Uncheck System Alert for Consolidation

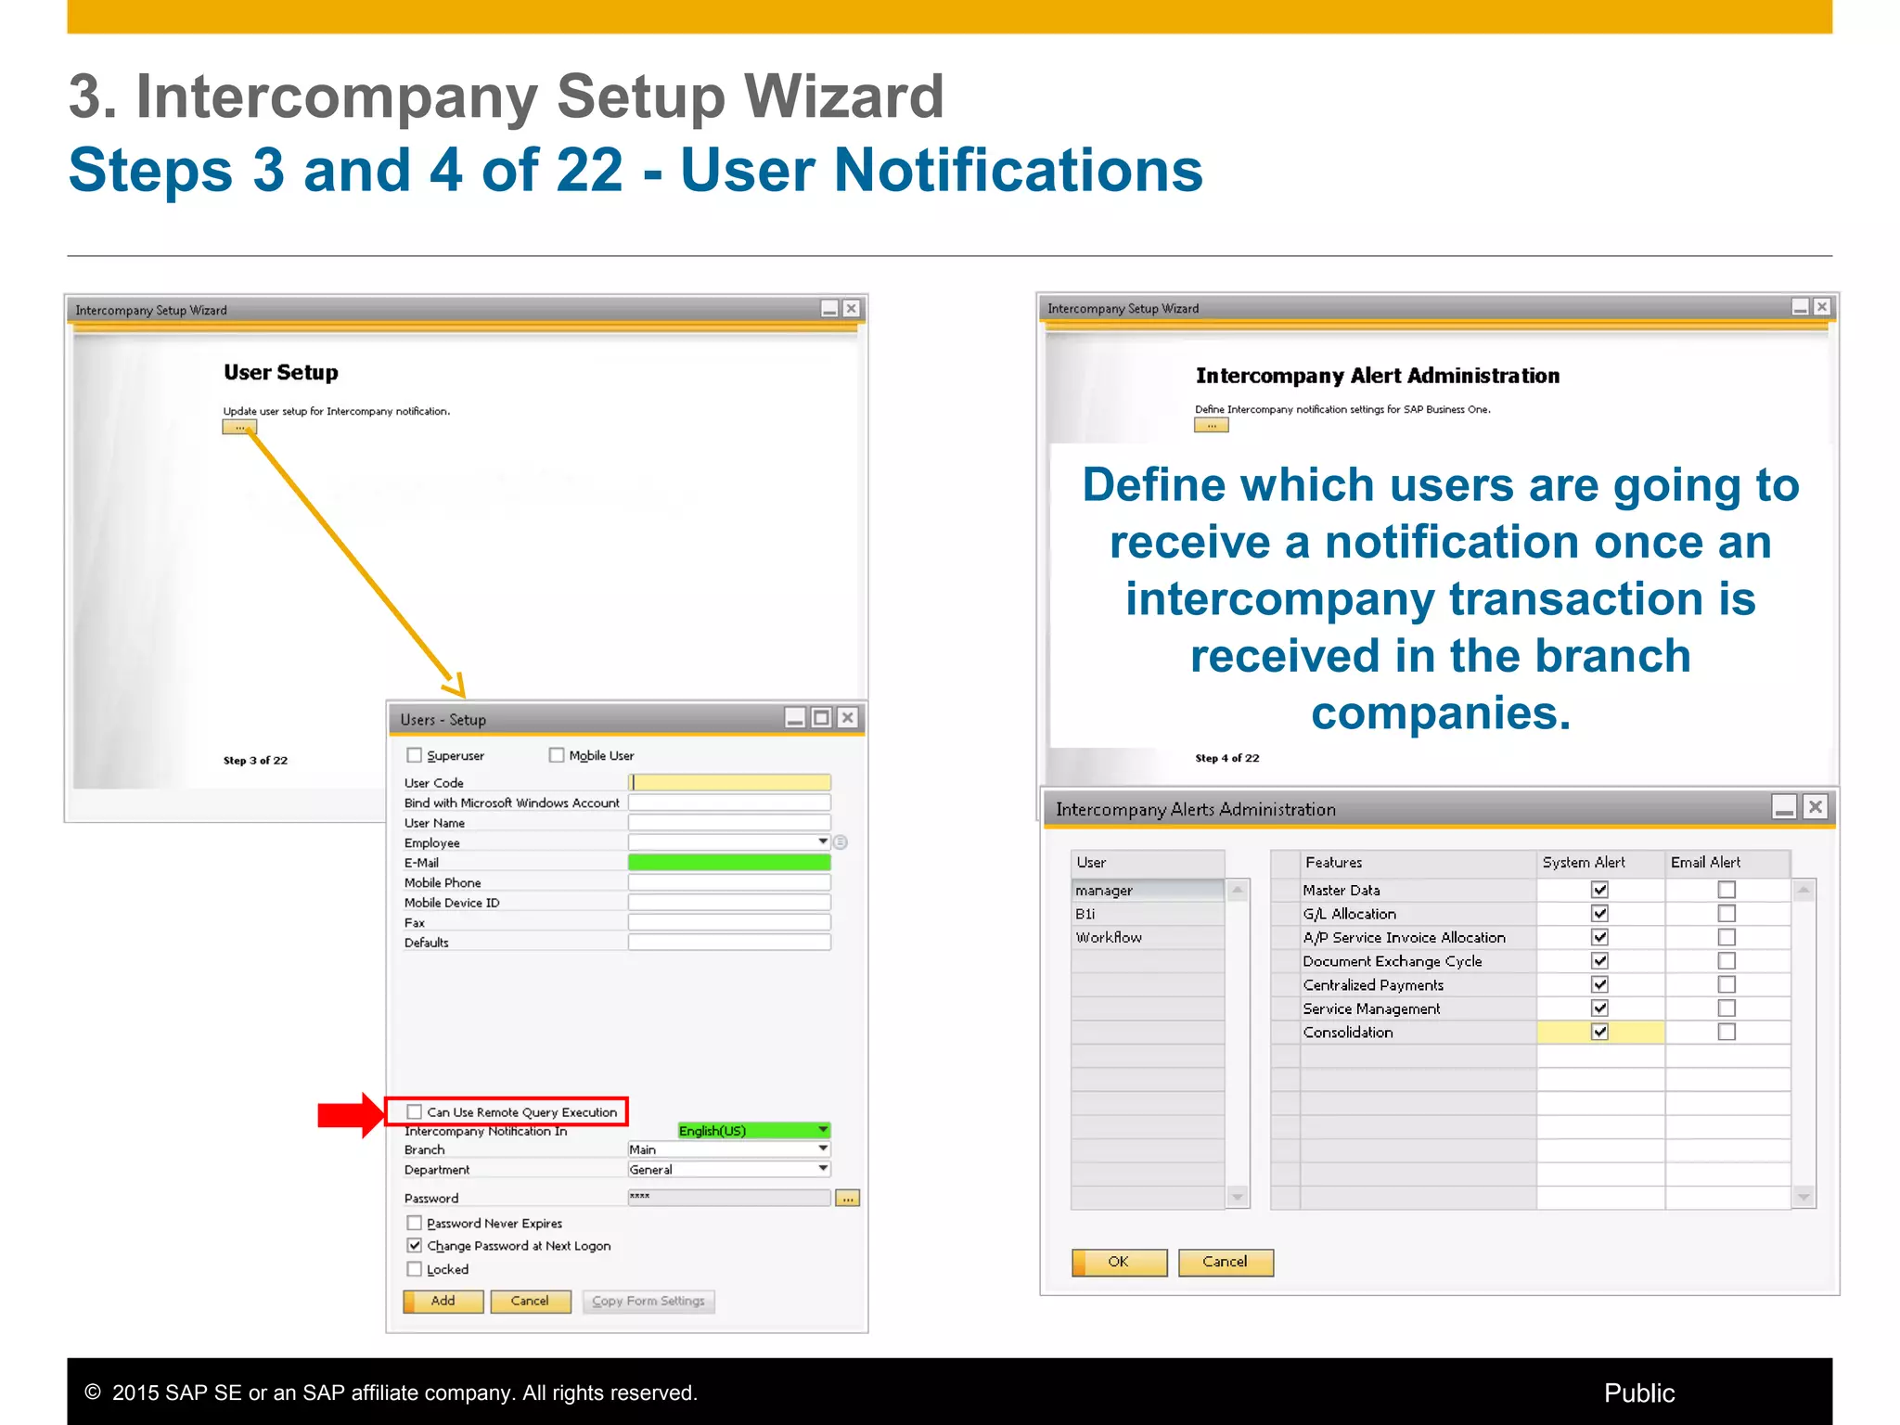point(1599,1032)
